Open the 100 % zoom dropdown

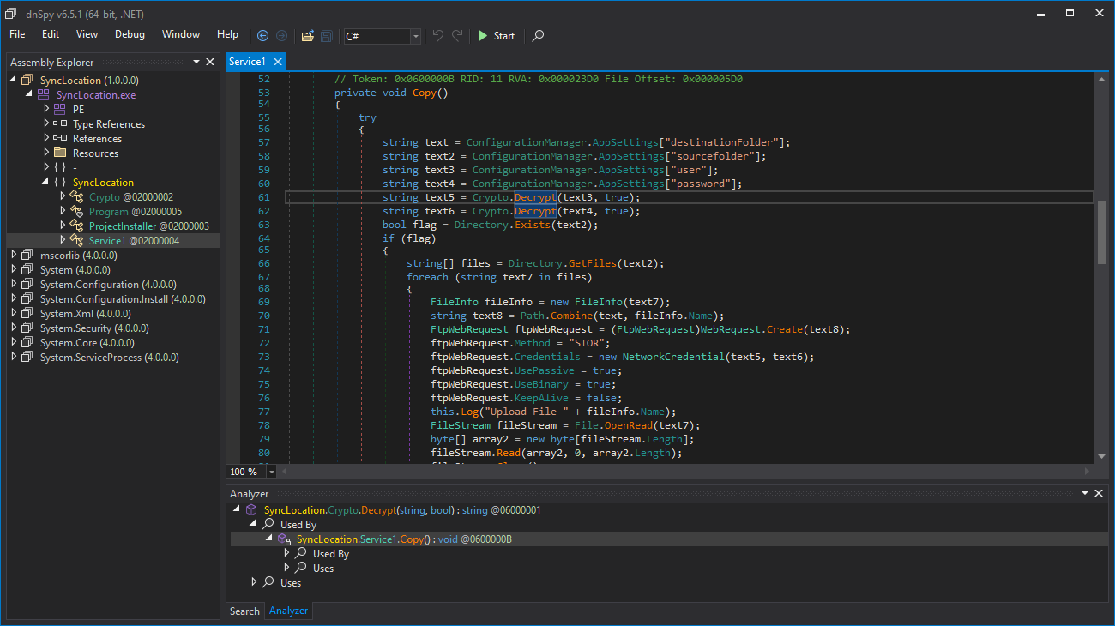point(272,472)
